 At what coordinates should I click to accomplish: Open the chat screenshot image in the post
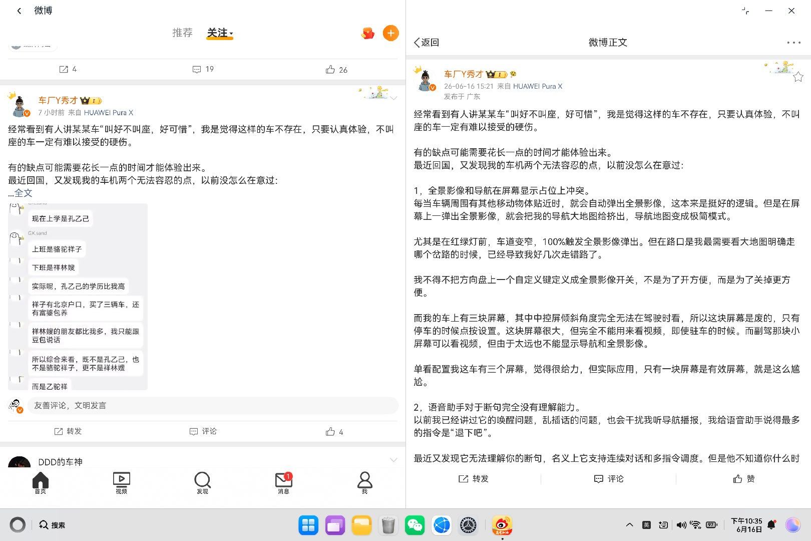point(78,297)
